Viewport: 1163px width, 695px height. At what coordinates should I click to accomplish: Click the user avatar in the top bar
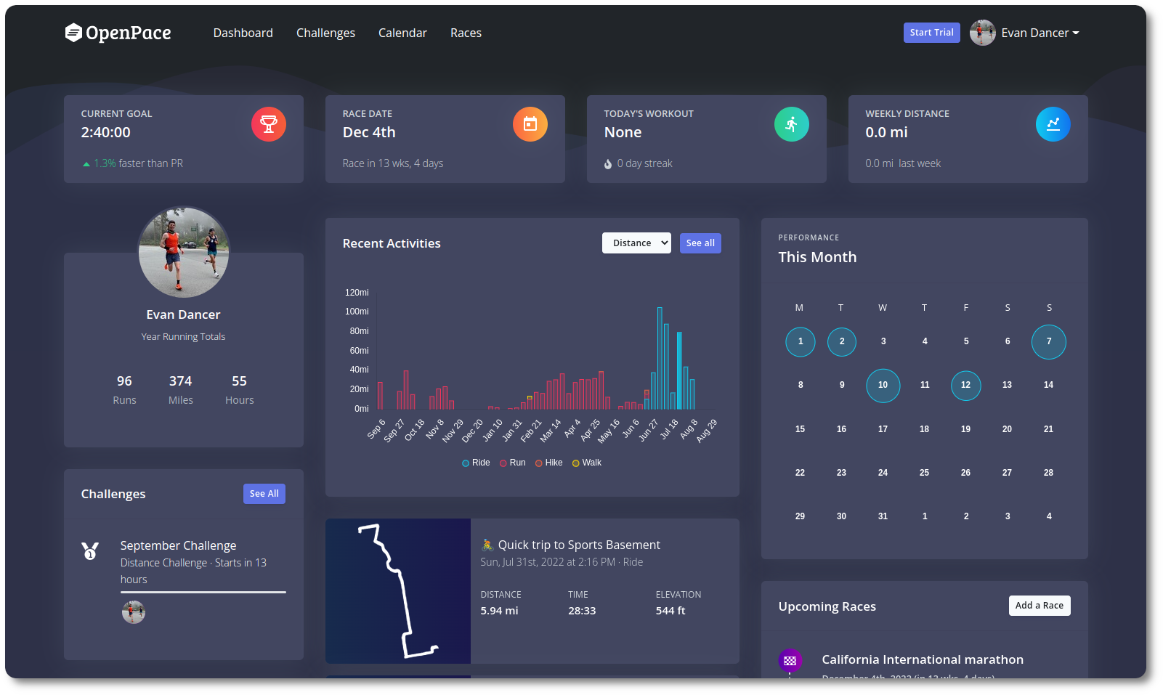pos(983,33)
